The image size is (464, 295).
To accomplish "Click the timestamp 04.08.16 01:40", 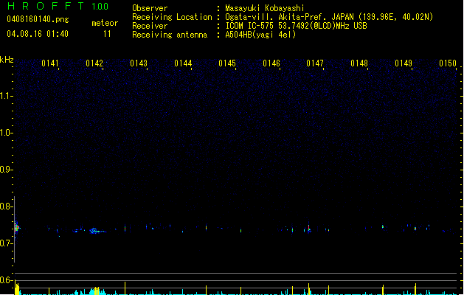I will click(x=38, y=34).
